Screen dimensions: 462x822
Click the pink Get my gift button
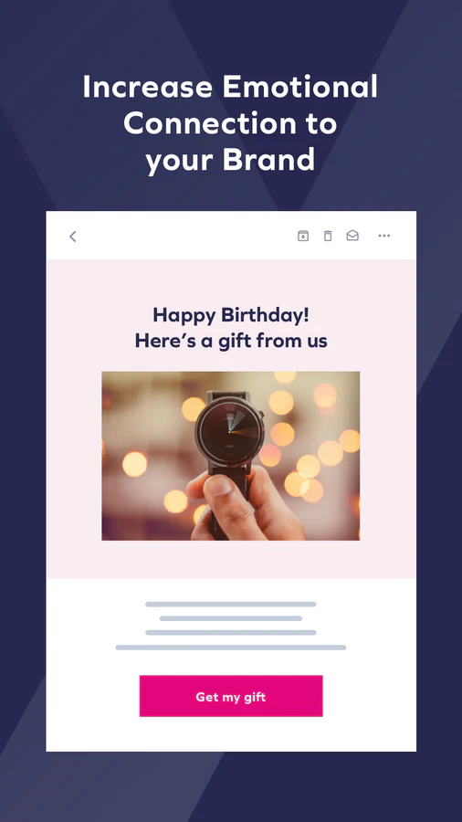(231, 696)
